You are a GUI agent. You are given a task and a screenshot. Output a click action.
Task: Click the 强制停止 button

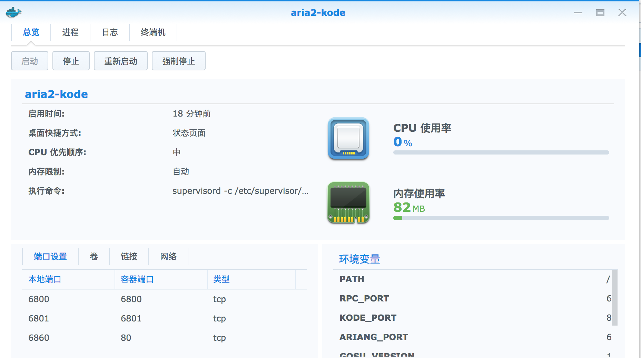179,61
